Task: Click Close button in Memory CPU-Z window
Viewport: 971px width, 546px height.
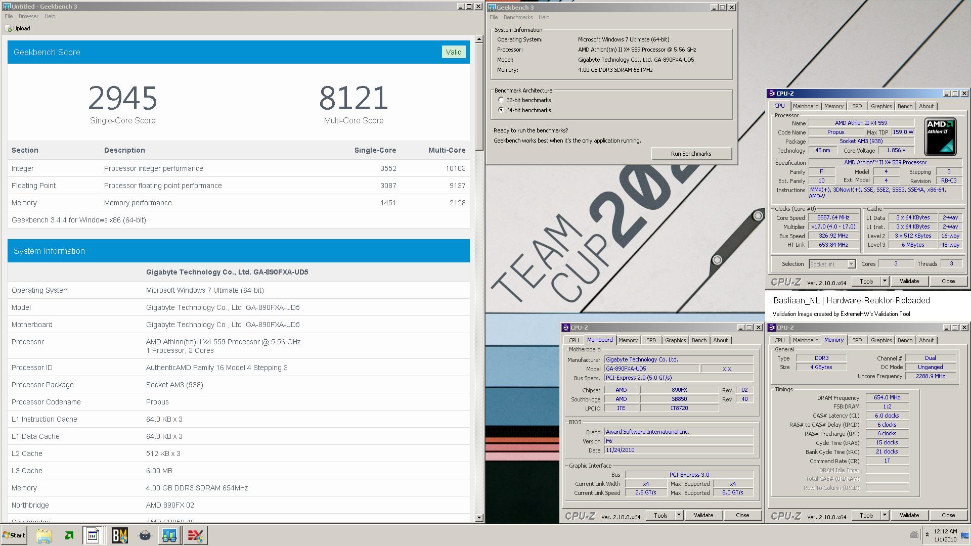Action: pos(948,515)
